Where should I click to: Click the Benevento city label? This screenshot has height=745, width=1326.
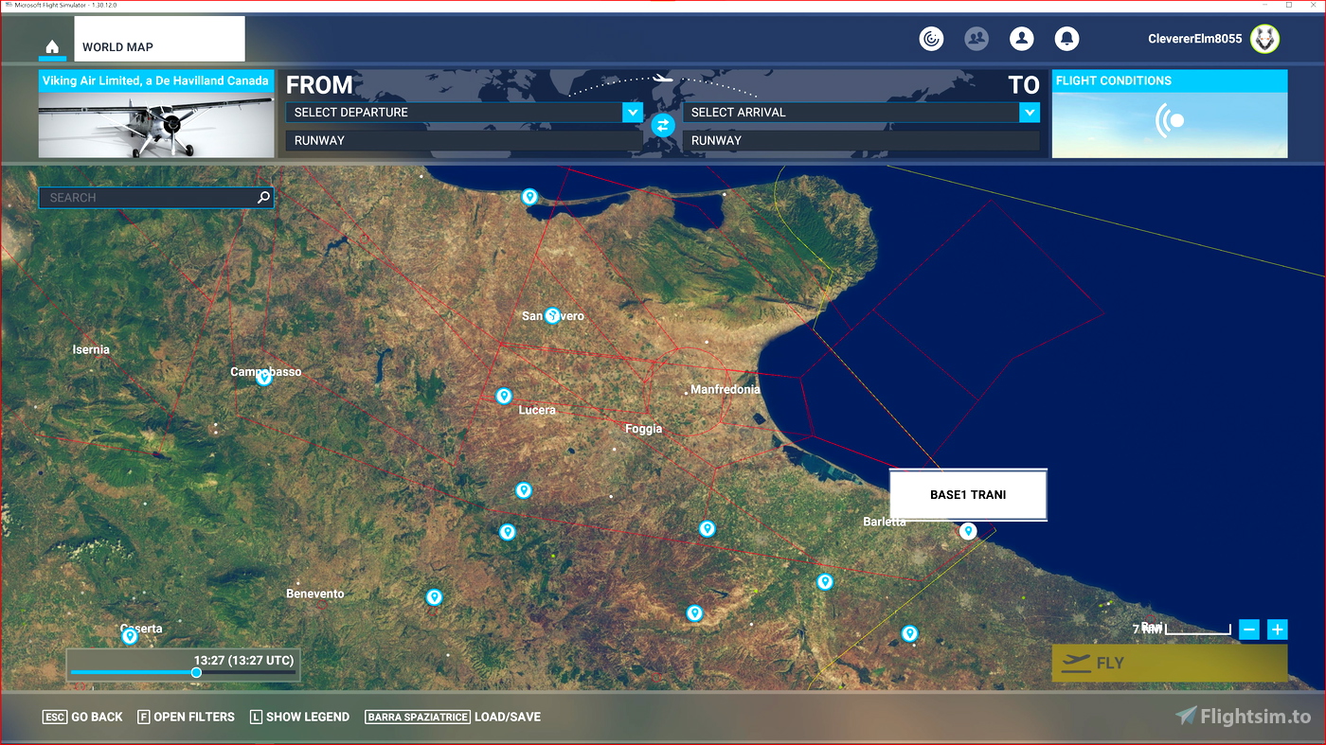tap(315, 594)
